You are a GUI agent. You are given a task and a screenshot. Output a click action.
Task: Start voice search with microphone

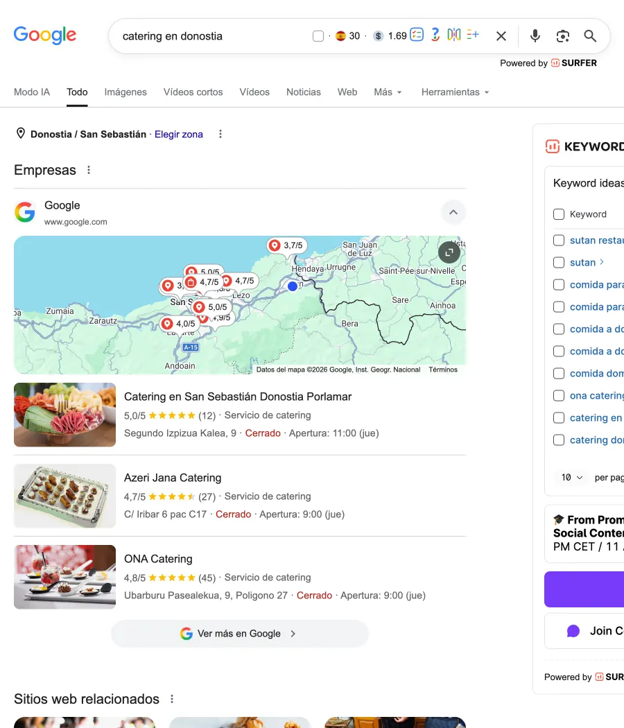point(535,36)
